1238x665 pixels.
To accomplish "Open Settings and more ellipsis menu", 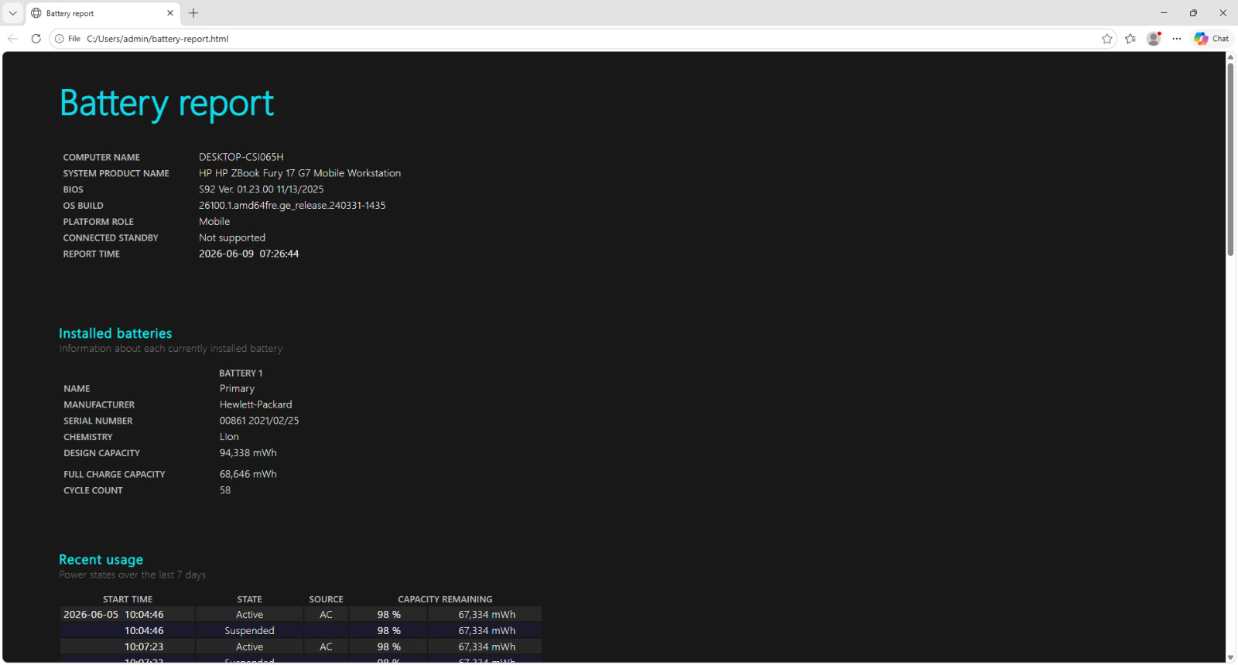I will [1177, 39].
